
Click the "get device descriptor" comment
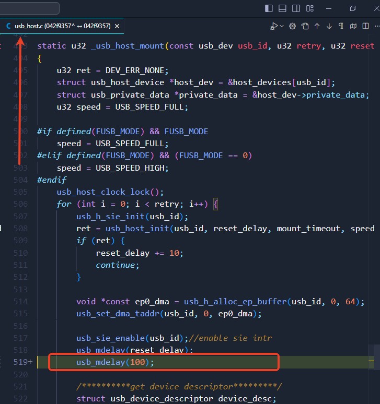pos(179,386)
